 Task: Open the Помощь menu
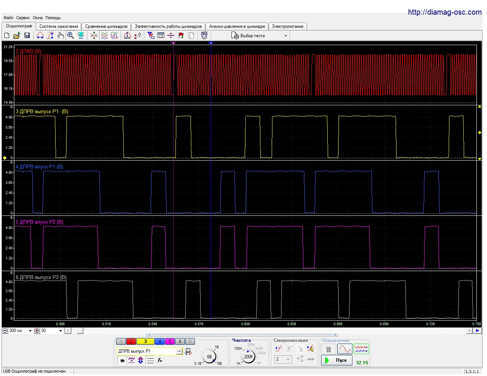53,18
